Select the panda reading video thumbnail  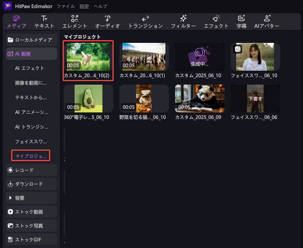[x=199, y=98]
